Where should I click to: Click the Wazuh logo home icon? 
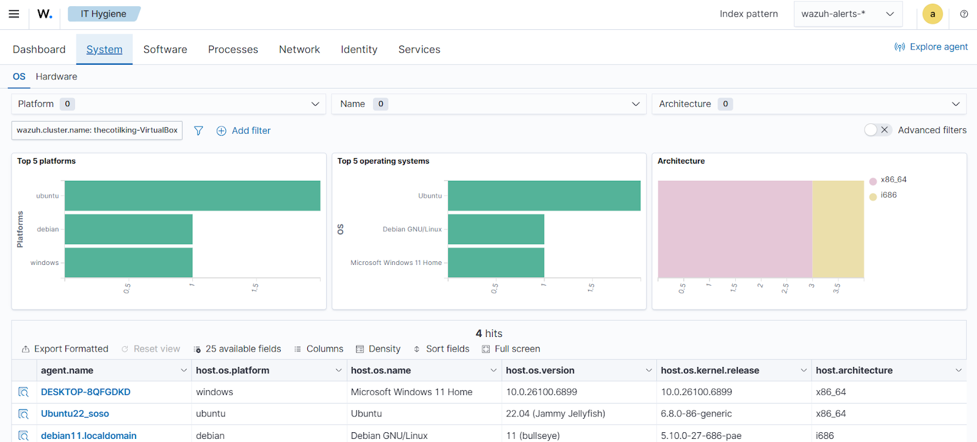pyautogui.click(x=45, y=14)
